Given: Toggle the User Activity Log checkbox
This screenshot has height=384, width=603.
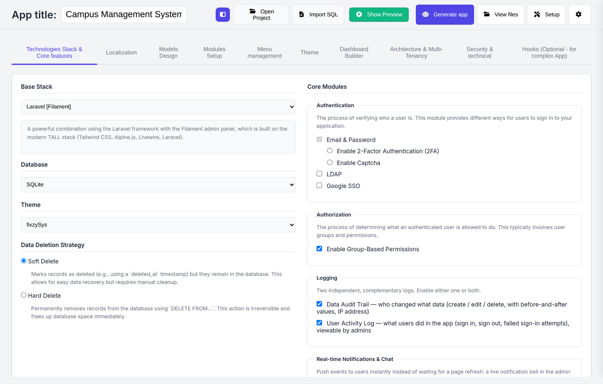Looking at the screenshot, I should click(x=319, y=322).
